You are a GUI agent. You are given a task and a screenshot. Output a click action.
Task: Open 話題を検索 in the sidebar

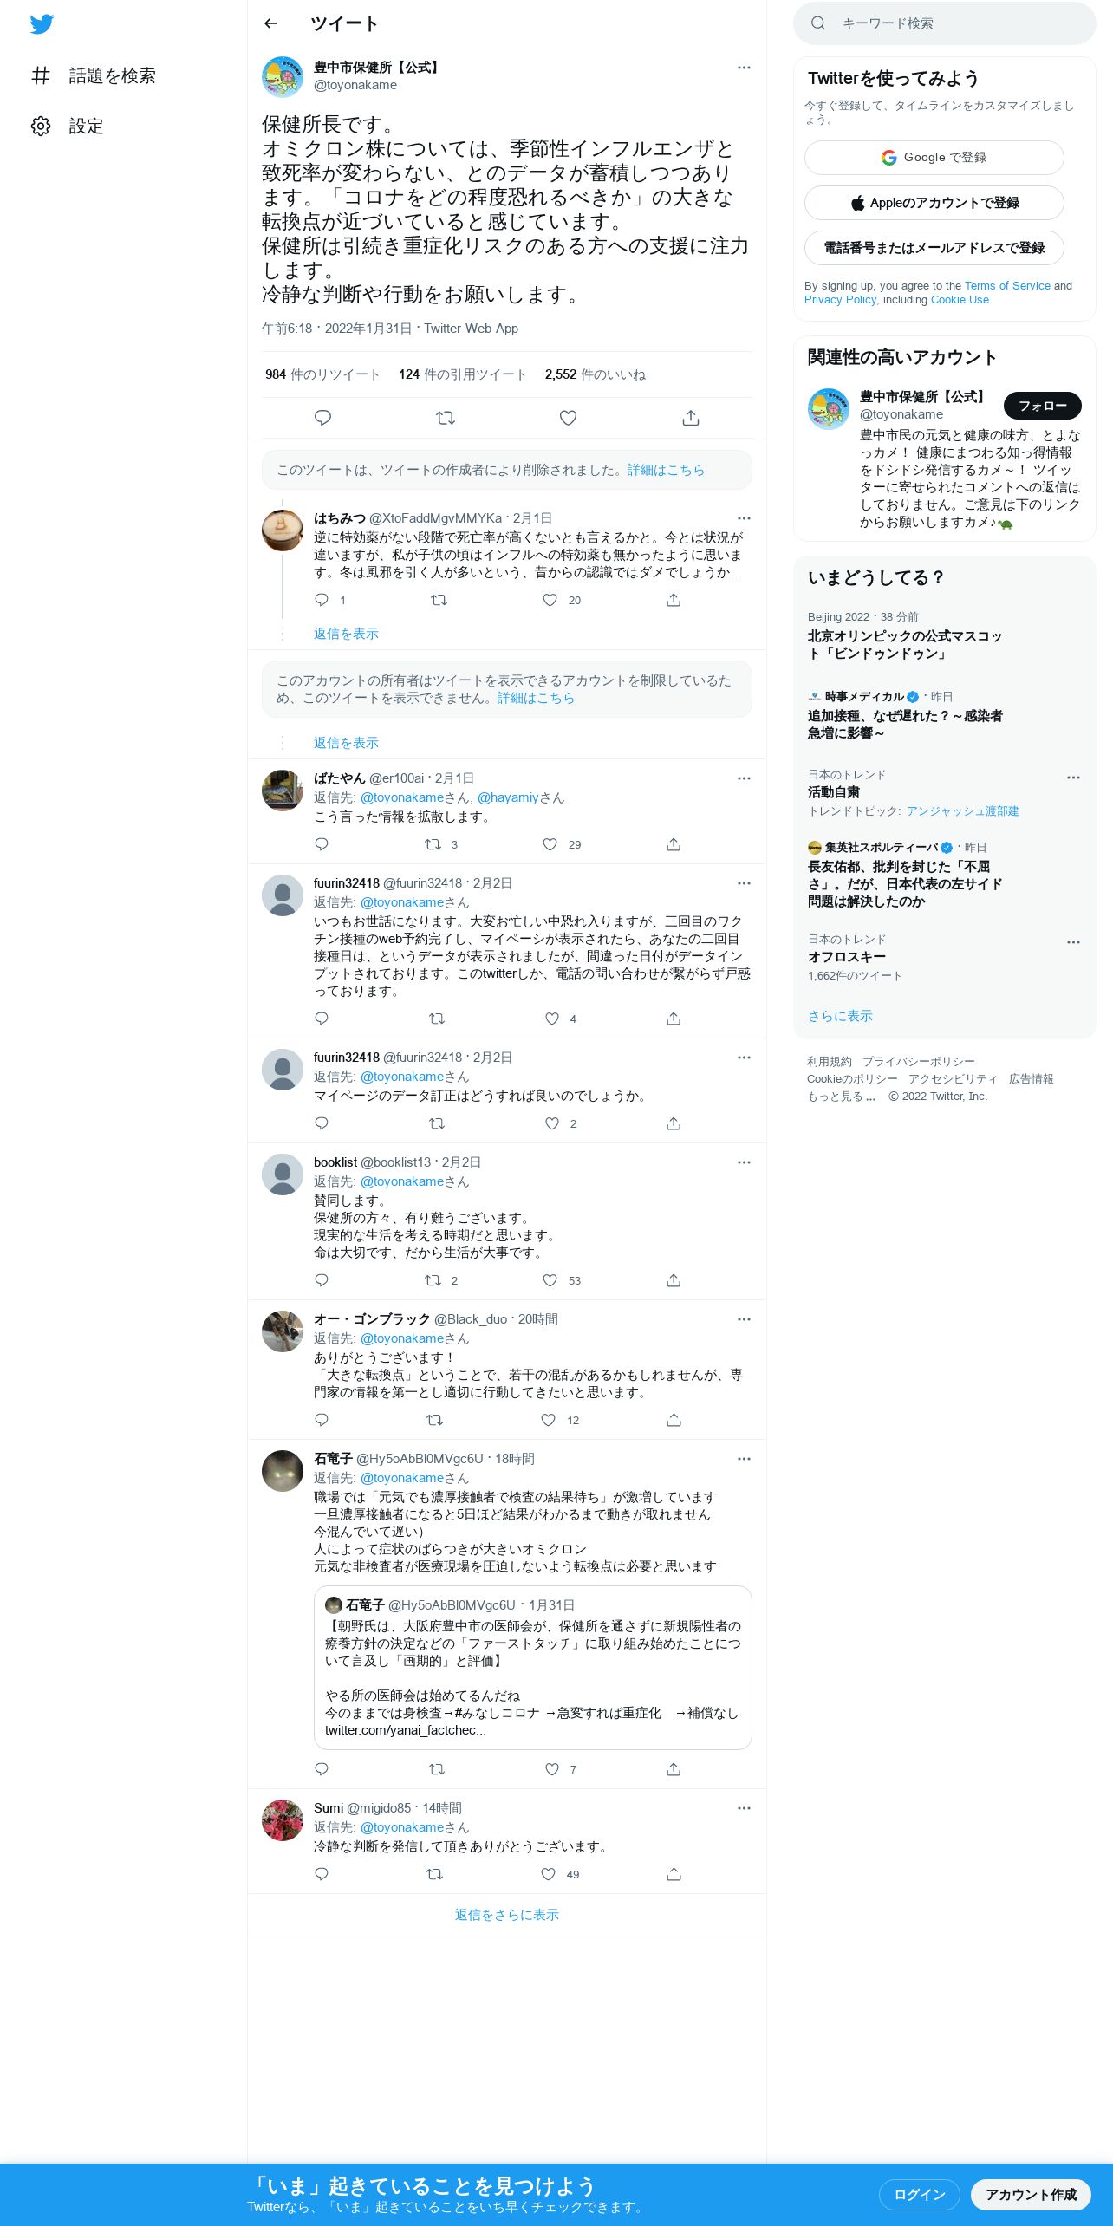(x=94, y=75)
